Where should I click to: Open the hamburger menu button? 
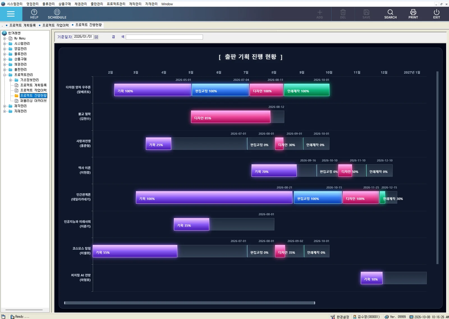click(11, 14)
